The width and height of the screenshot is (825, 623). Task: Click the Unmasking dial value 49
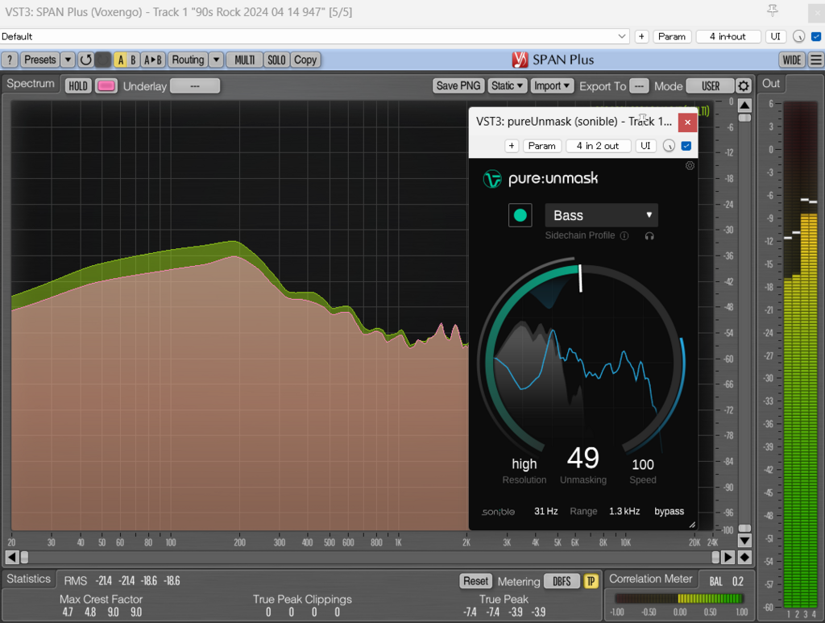tap(583, 458)
